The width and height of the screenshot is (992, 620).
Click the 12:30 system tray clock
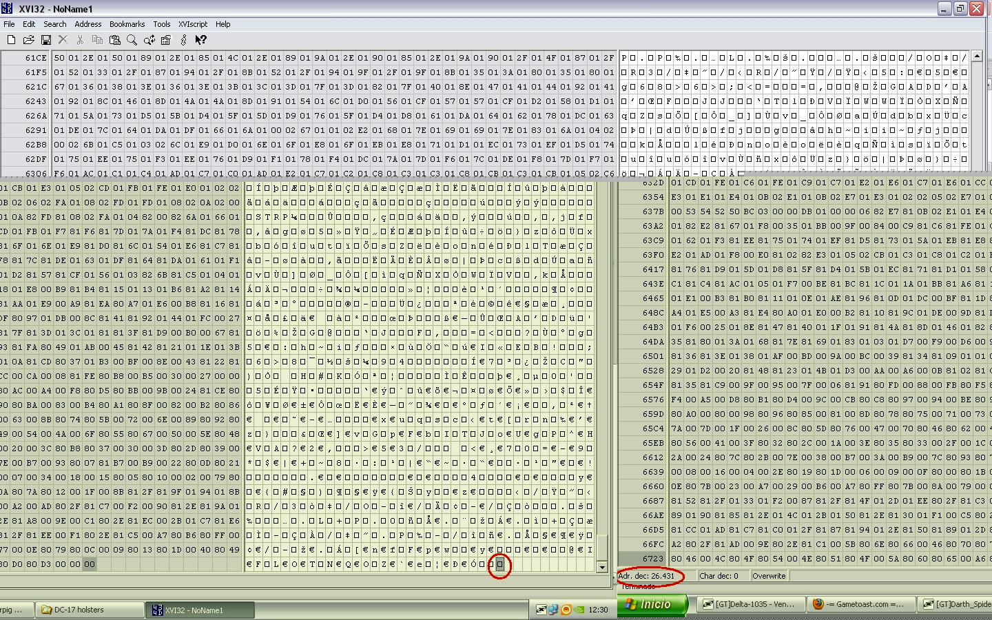pyautogui.click(x=599, y=610)
